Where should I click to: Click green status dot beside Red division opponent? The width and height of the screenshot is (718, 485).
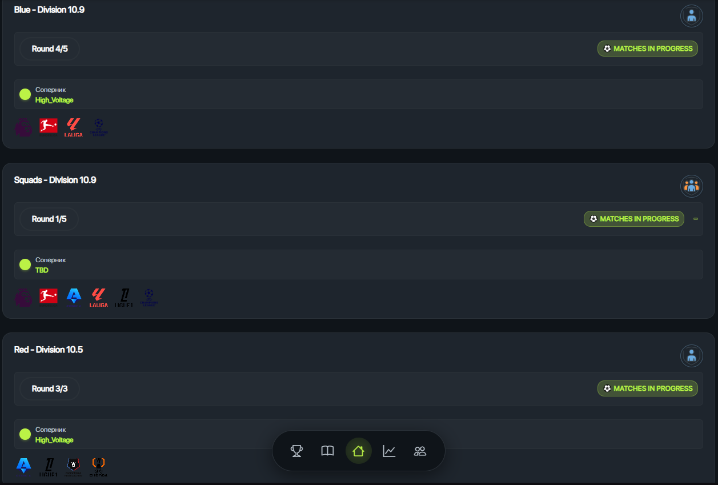[x=25, y=434]
